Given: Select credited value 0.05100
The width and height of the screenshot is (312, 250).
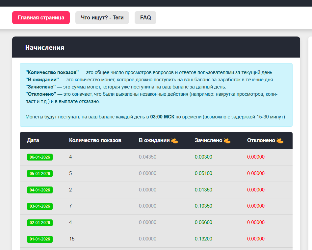Looking at the screenshot, I should click(203, 173).
